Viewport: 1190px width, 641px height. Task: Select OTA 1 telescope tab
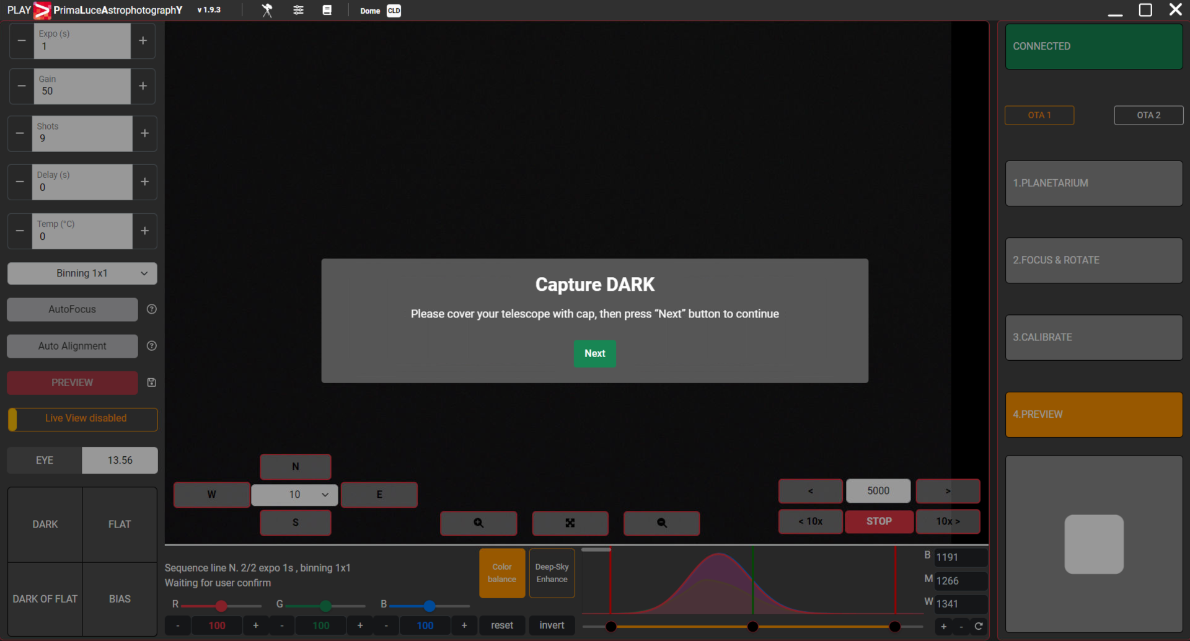click(1039, 115)
